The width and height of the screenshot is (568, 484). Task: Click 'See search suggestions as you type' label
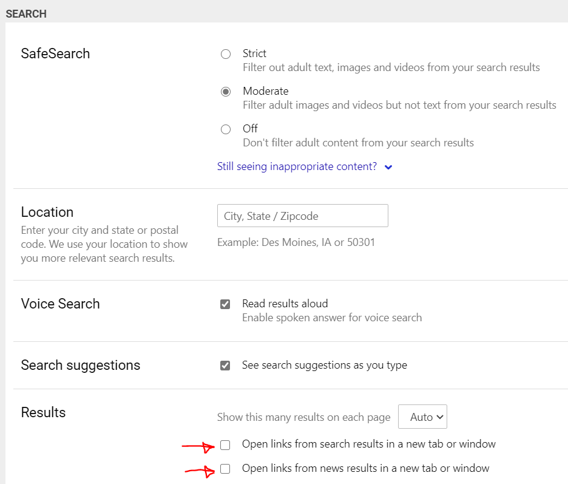[x=325, y=365]
